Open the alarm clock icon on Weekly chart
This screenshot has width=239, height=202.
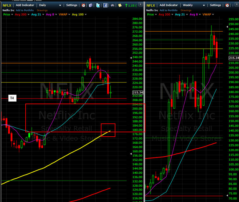(x=227, y=5)
